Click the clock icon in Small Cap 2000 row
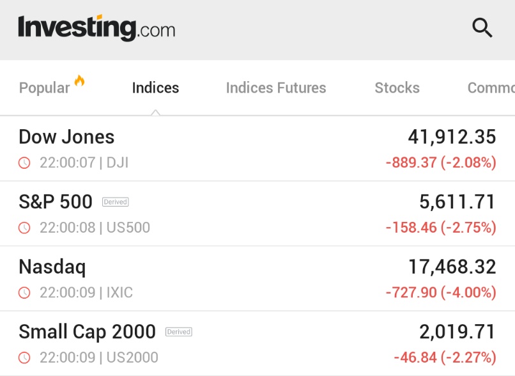This screenshot has width=515, height=376. pos(24,357)
